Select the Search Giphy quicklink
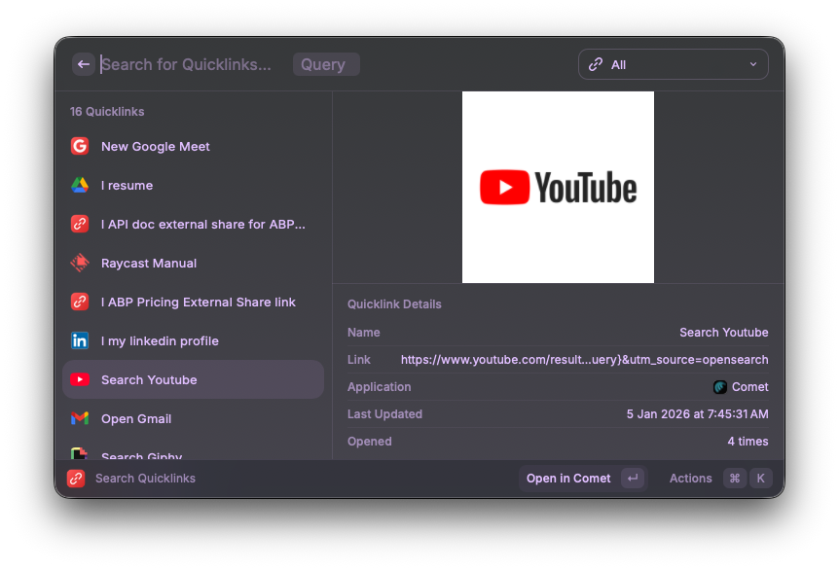This screenshot has width=839, height=570. 142,454
